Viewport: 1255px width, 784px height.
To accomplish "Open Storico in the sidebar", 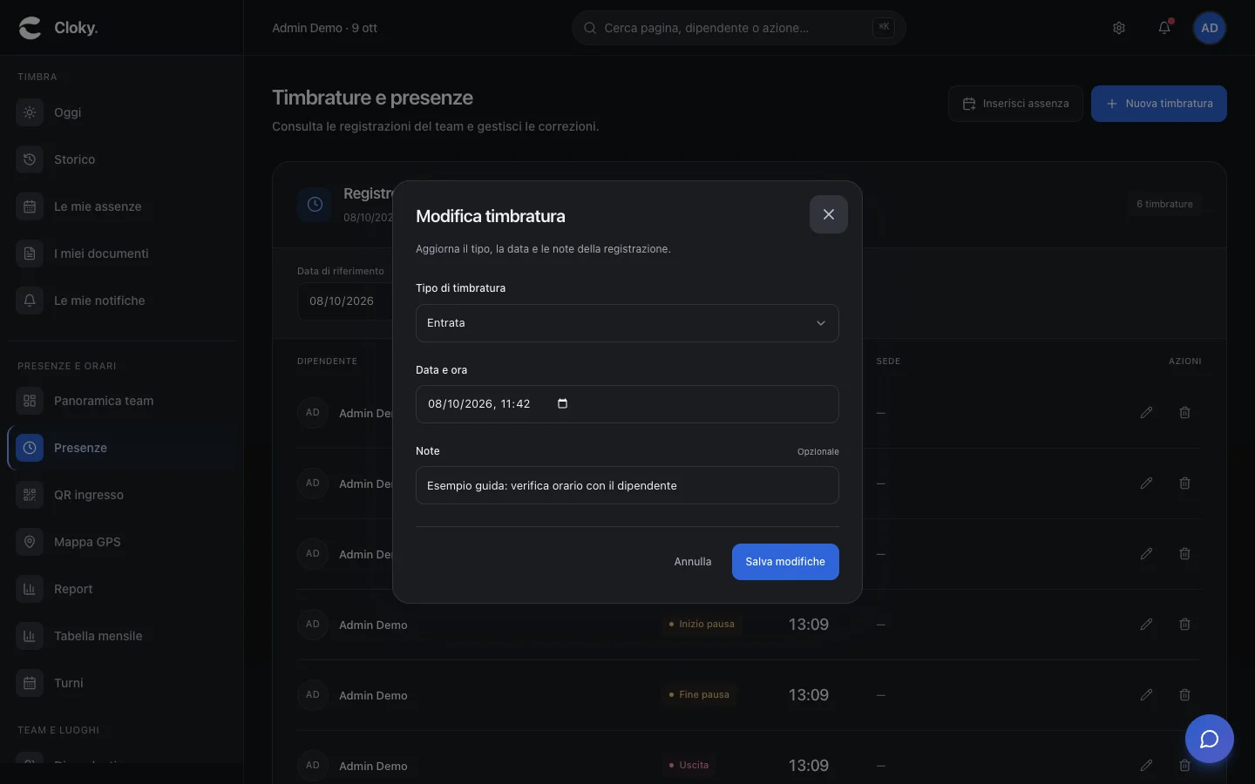I will (122, 159).
